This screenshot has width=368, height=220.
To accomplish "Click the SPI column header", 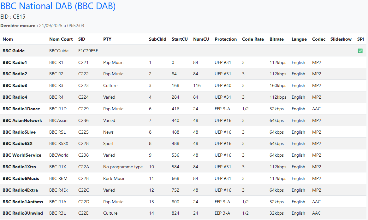I will click(x=360, y=39).
